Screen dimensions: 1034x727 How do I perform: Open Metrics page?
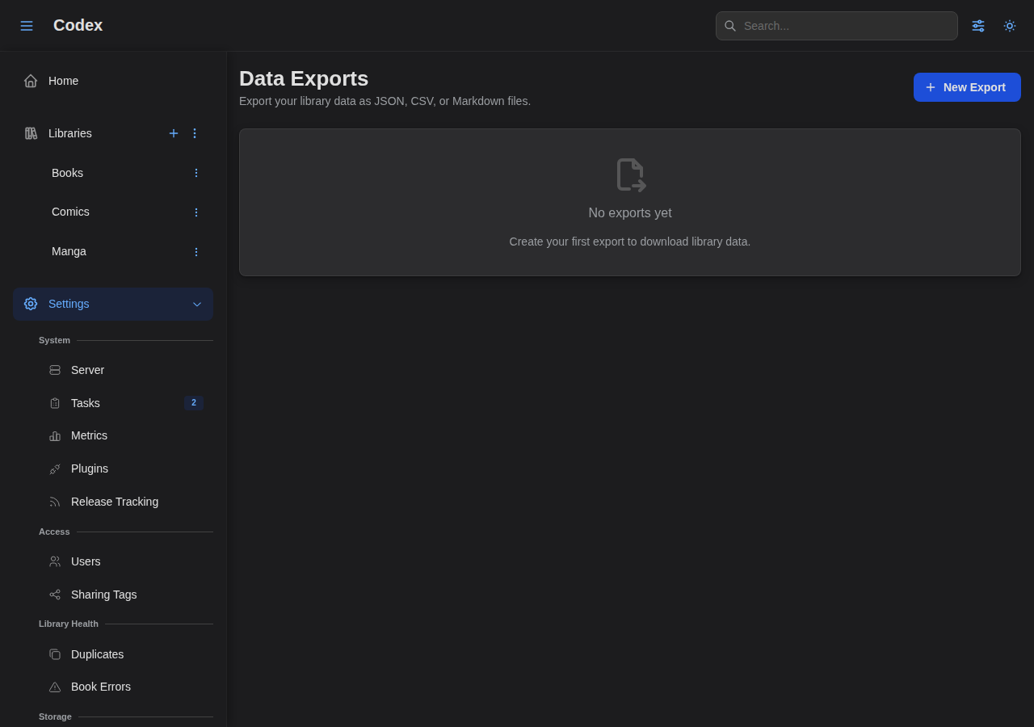pos(126,435)
